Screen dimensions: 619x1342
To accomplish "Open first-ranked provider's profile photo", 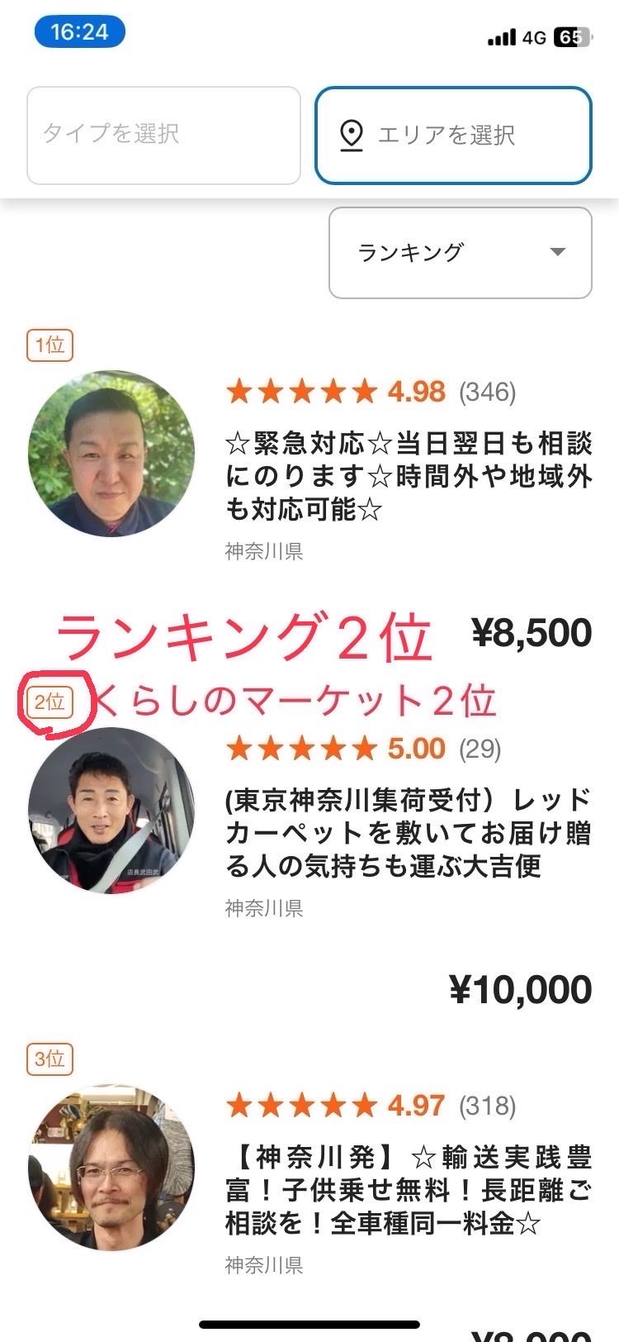I will (111, 454).
